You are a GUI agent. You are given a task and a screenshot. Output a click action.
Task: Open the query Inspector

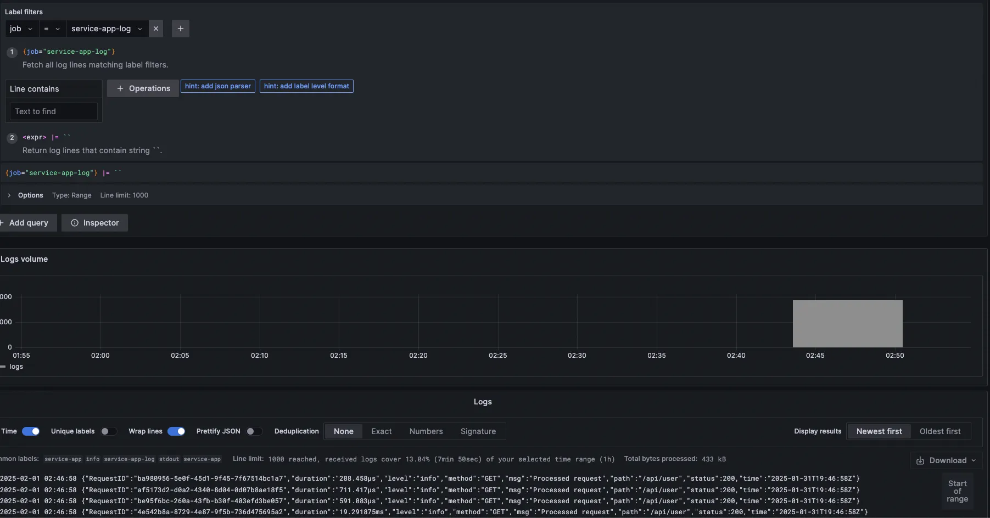pyautogui.click(x=94, y=223)
